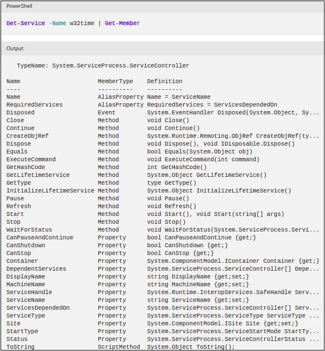This screenshot has width=325, height=351.
Task: Click the WaitForStatus method row
Action: (162, 230)
